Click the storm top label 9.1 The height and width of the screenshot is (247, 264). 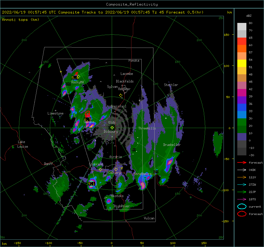click(92, 184)
